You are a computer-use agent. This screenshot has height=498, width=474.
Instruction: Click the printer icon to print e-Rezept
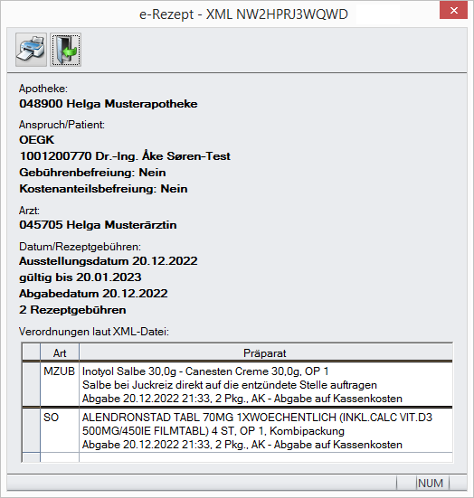pyautogui.click(x=31, y=50)
